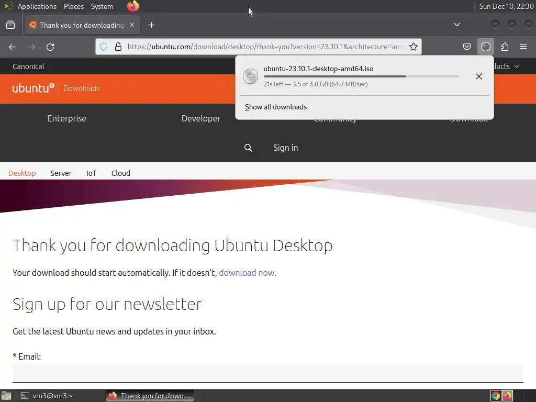The height and width of the screenshot is (402, 536).
Task: Click the 'Sign up for our newsletter' heading
Action: pyautogui.click(x=107, y=304)
